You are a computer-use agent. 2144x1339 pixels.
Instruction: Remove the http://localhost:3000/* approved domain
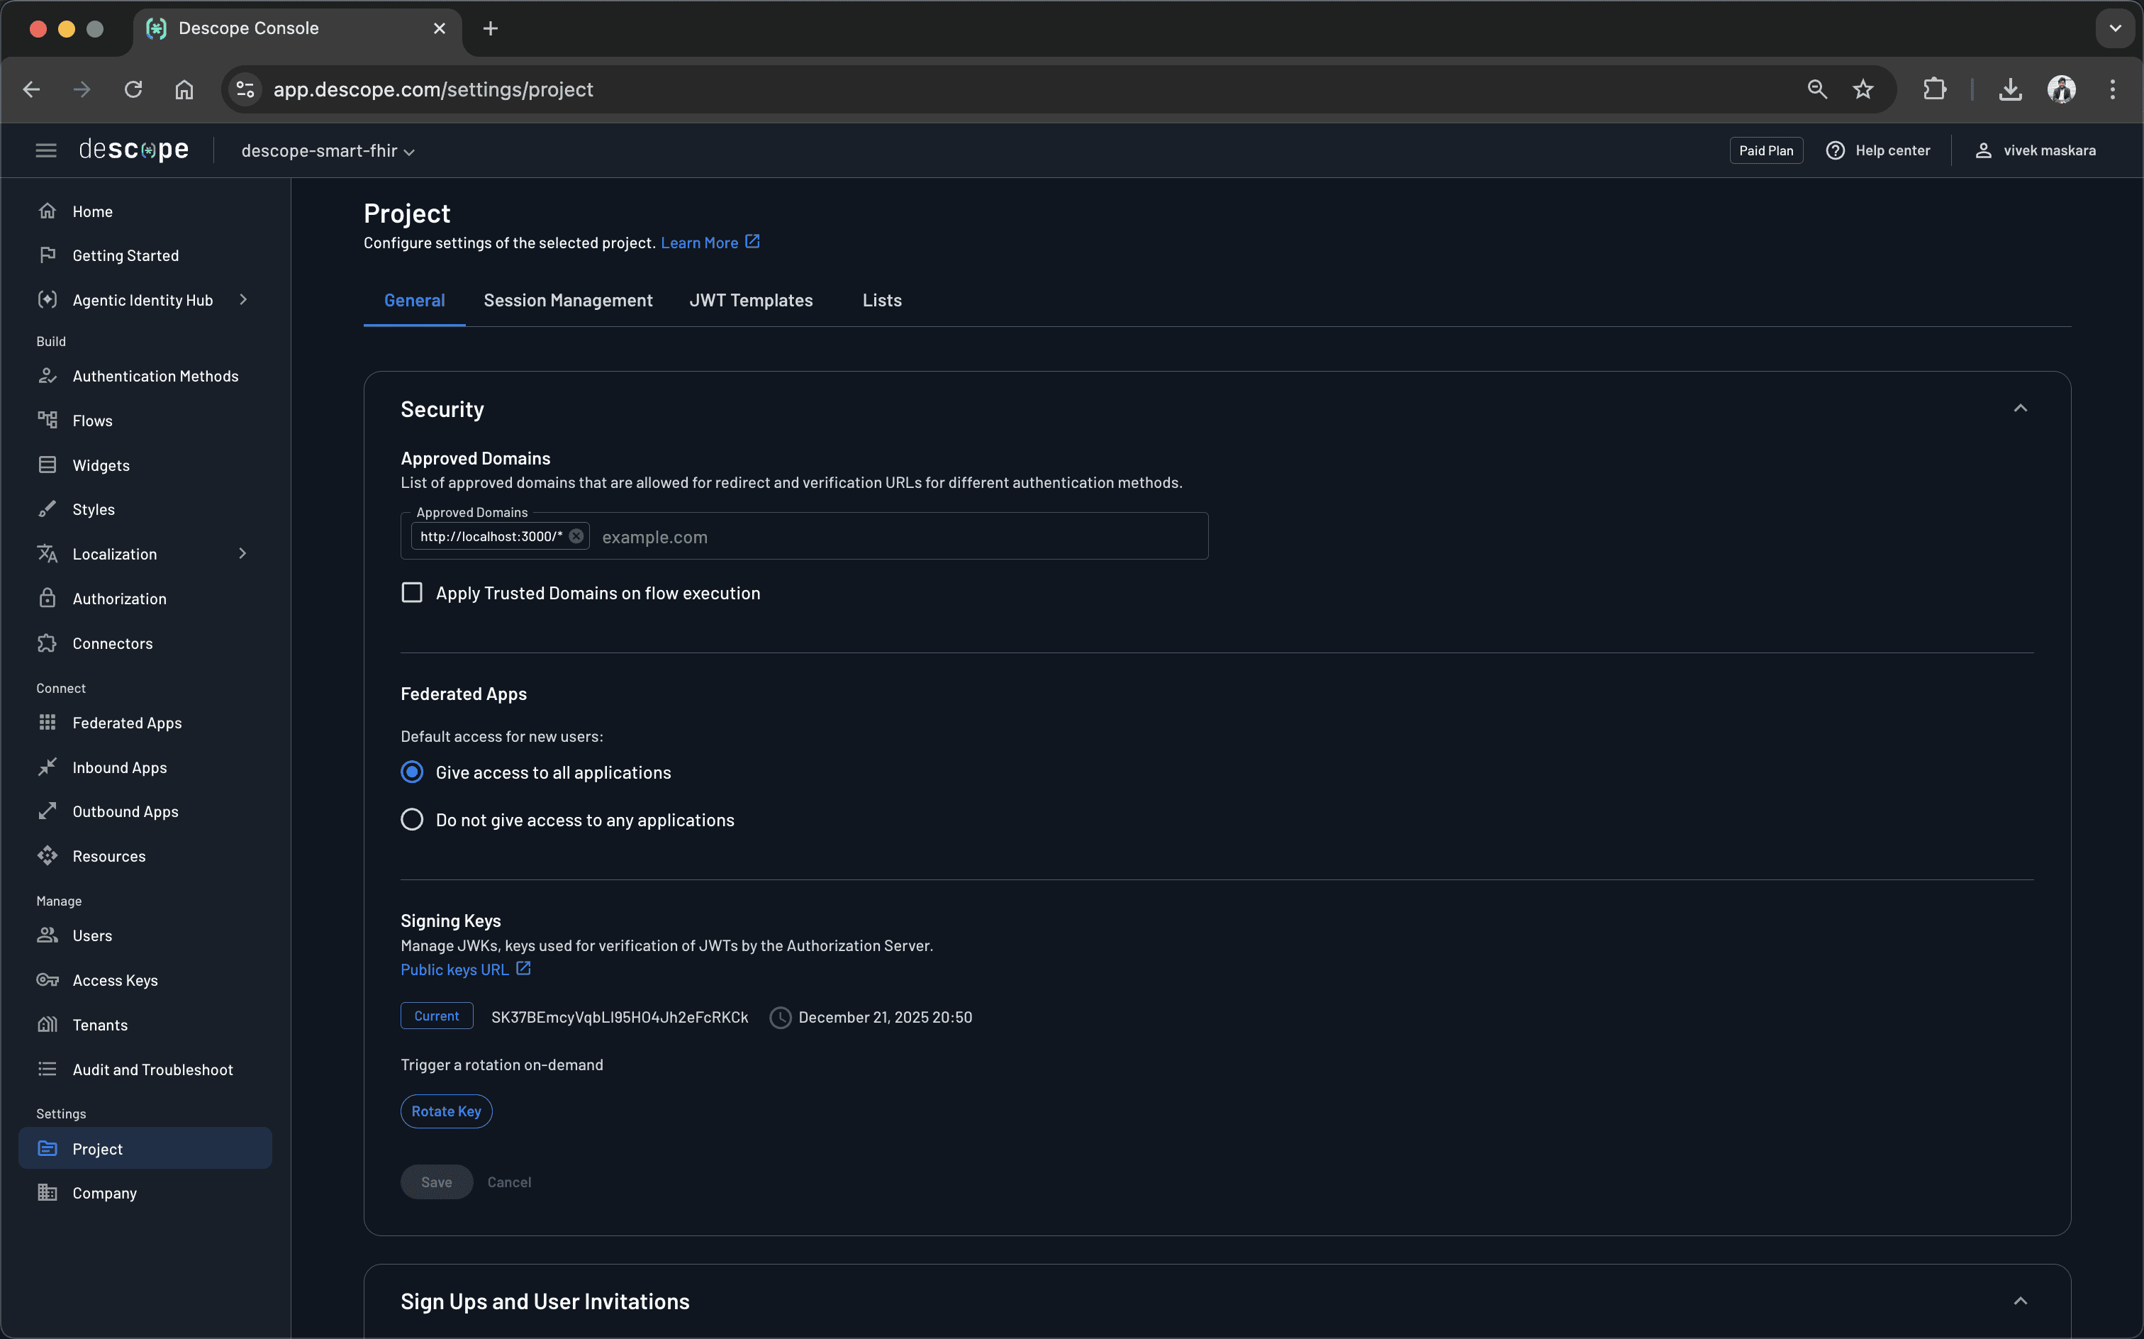click(576, 535)
